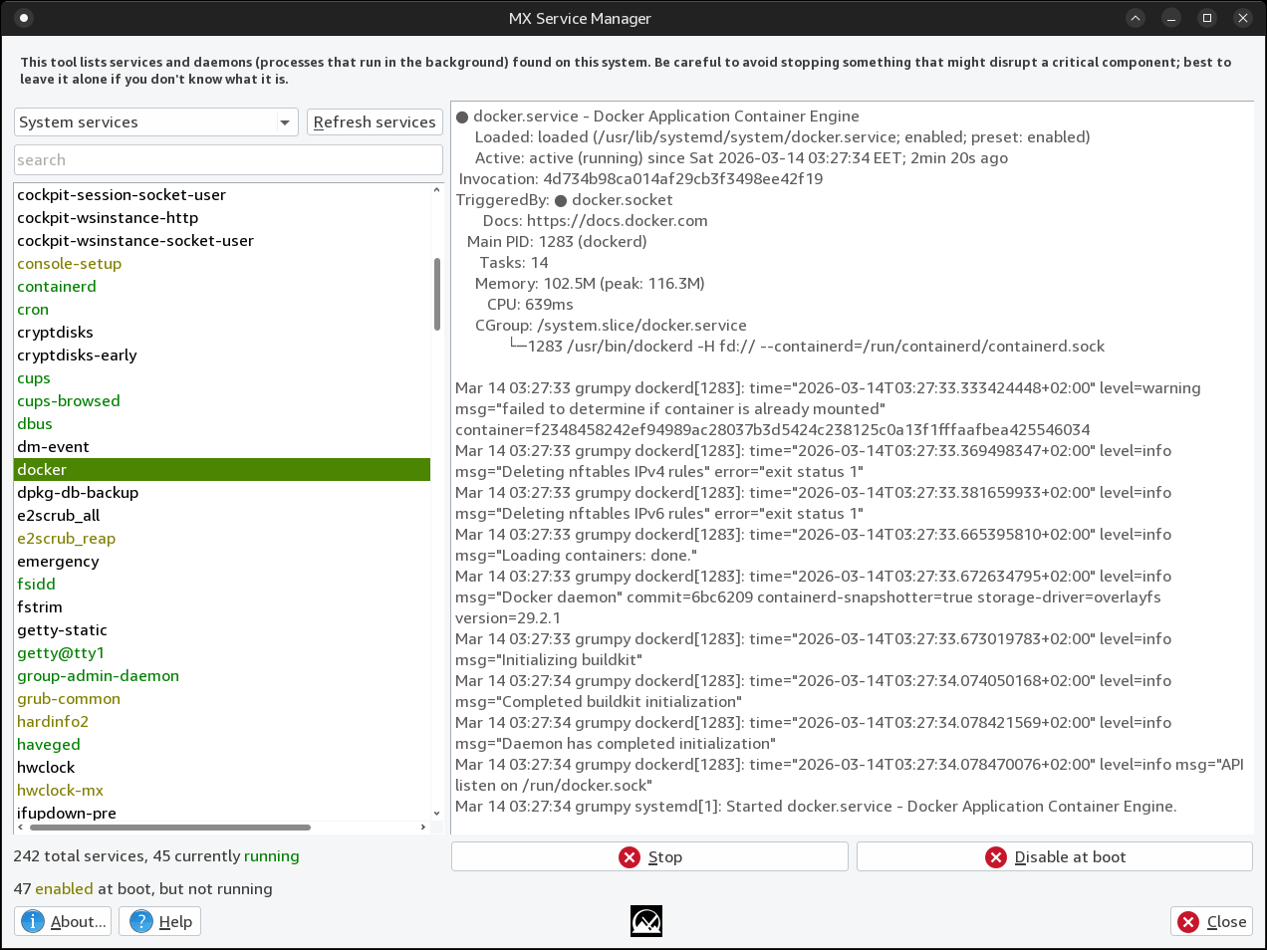Viewport: 1267px width, 950px height.
Task: Click the horizontal scrollbar under service list
Action: click(169, 827)
